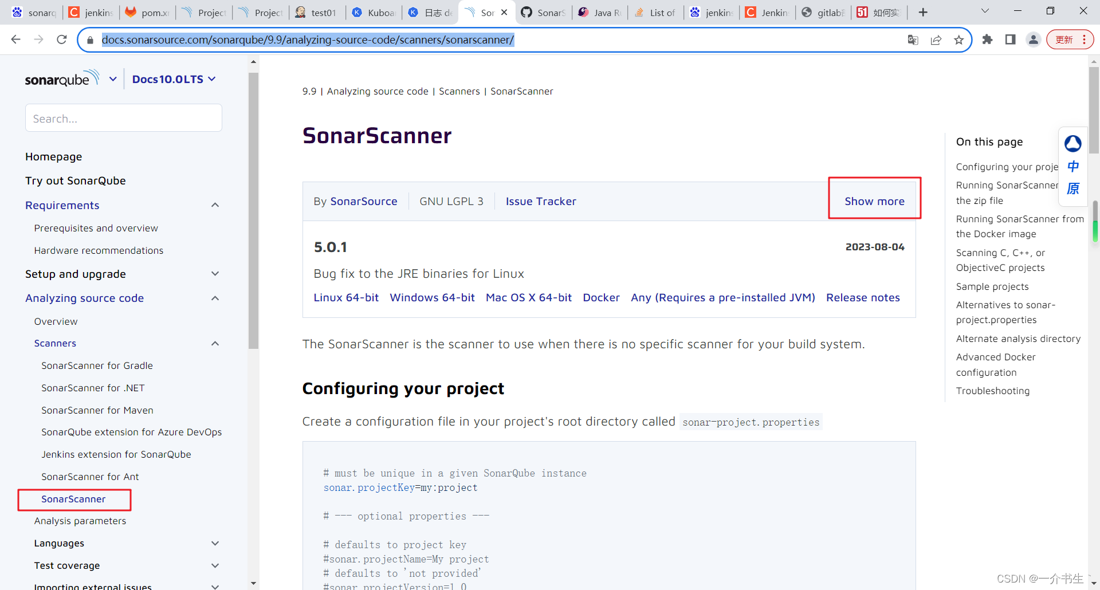Open the Issue Tracker link
The image size is (1100, 590).
click(541, 201)
